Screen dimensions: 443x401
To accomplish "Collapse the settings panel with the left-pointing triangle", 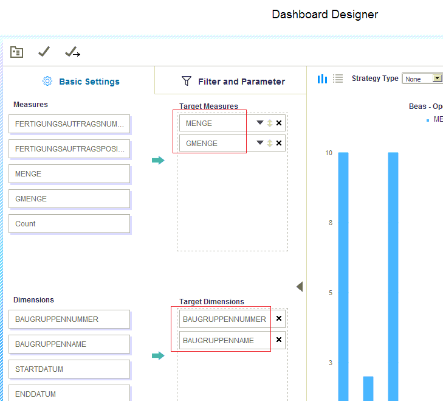I will [299, 287].
